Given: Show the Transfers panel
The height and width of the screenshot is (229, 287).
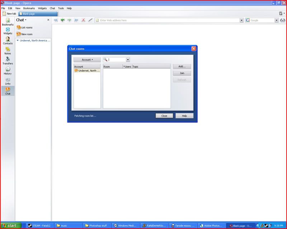Looking at the screenshot, I should click(x=8, y=60).
